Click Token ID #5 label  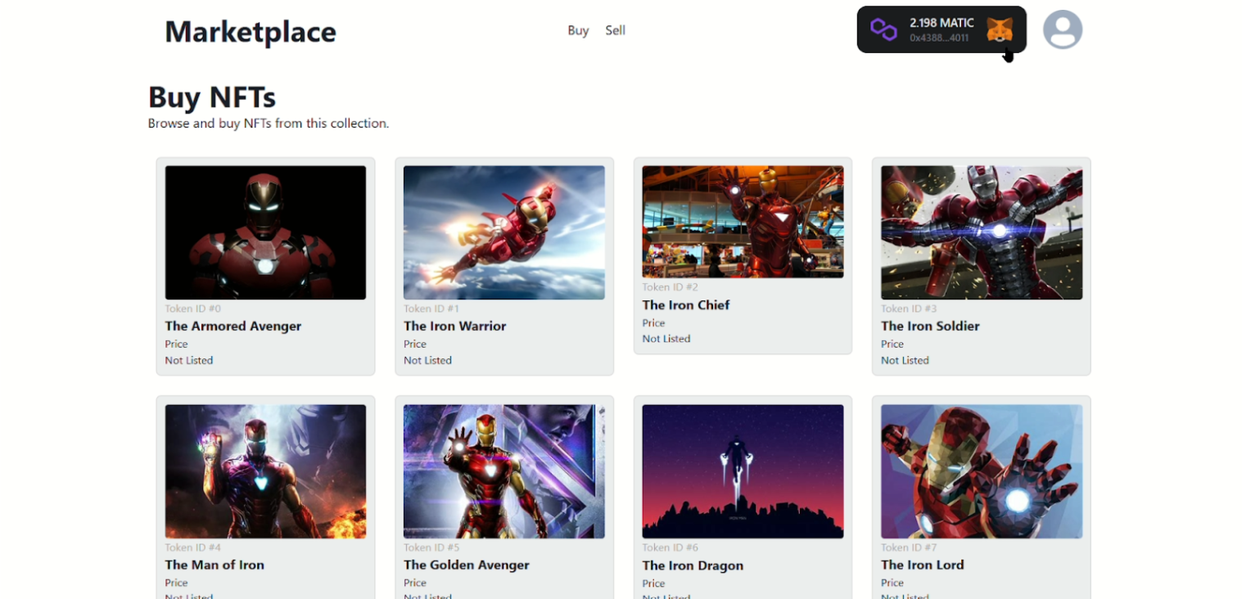[x=431, y=547]
